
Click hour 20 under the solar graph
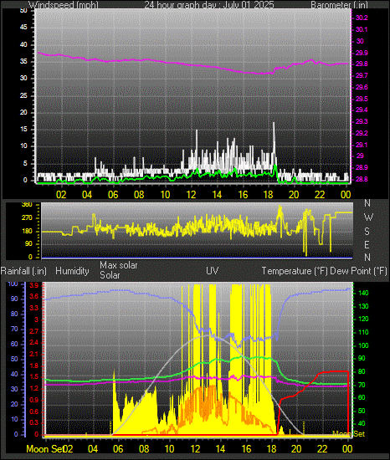tap(296, 449)
